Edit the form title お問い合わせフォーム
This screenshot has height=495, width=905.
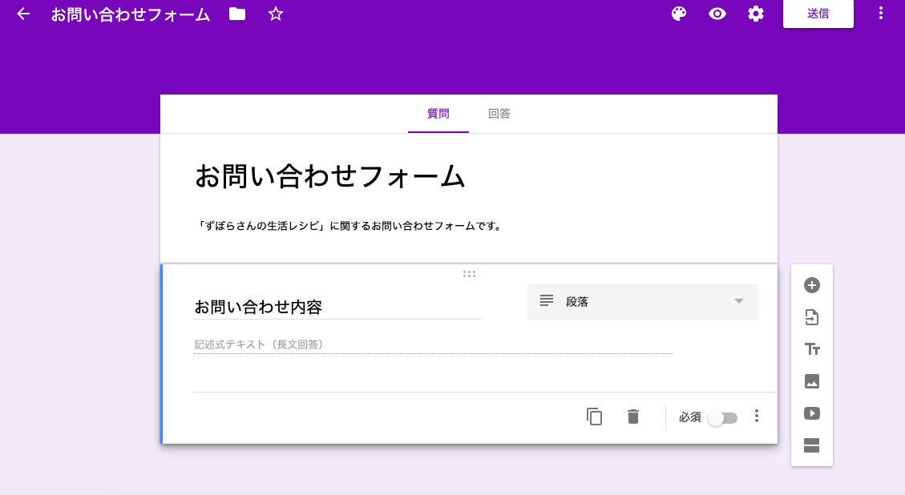point(330,176)
